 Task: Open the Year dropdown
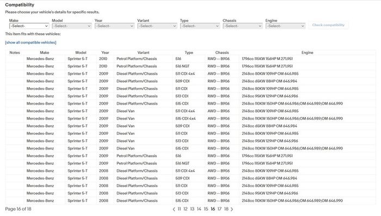[x=114, y=26]
